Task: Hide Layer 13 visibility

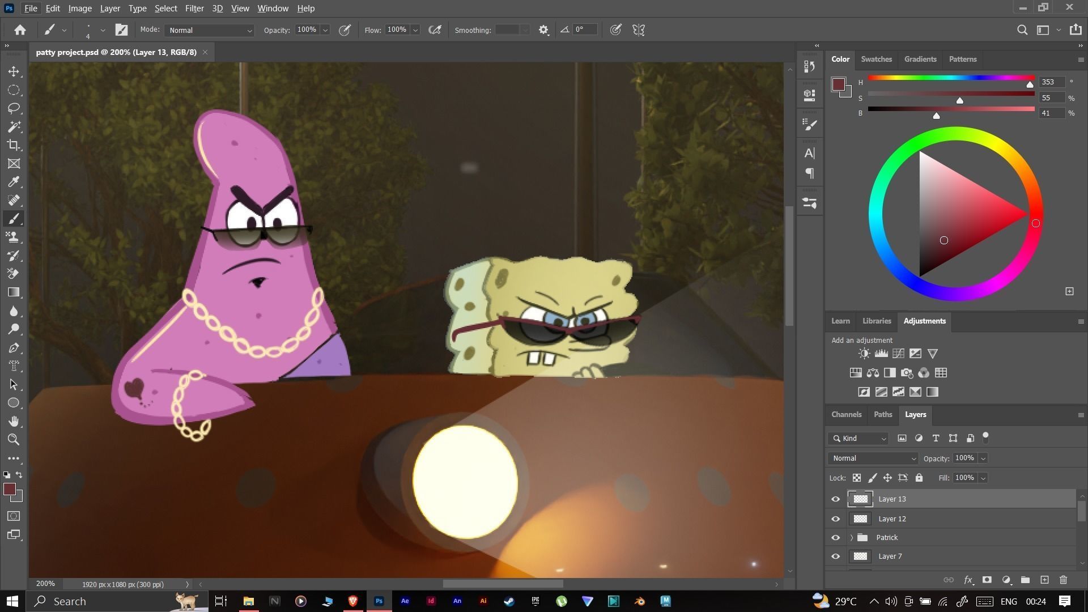Action: [835, 499]
